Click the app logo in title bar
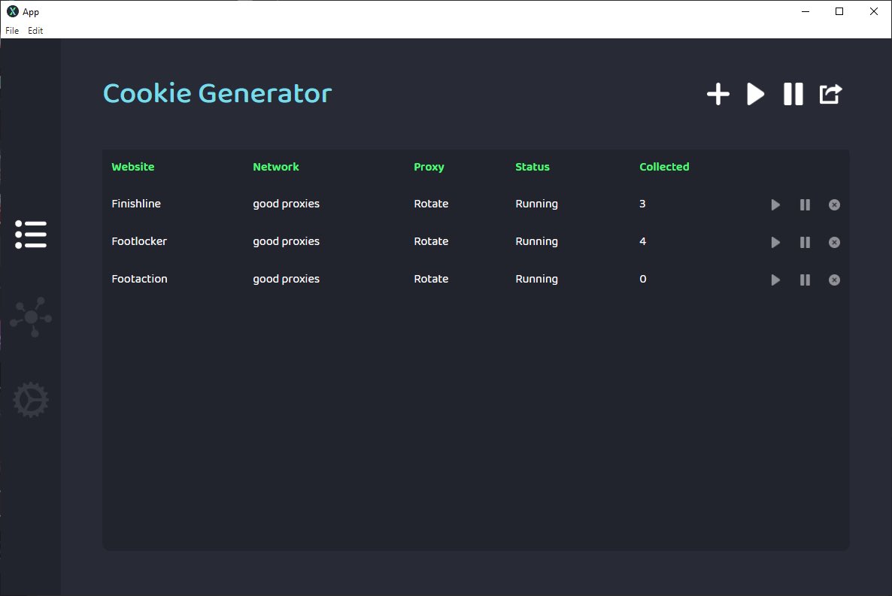The width and height of the screenshot is (892, 596). (x=13, y=11)
